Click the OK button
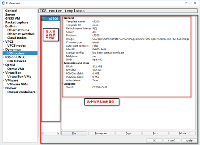Viewport: 200px width, 145px height. [x=155, y=141]
